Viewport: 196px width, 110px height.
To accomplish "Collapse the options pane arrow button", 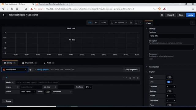I will click(193, 23).
